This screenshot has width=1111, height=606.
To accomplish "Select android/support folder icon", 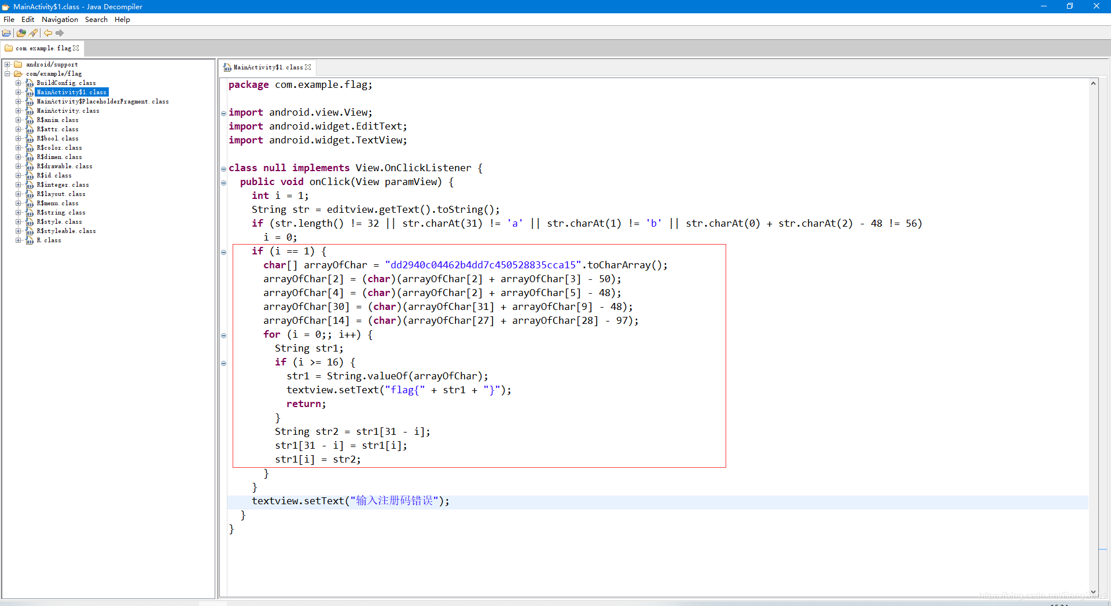I will click(18, 64).
